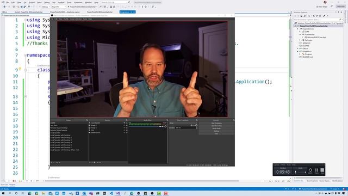Change the OBS transition Duration stepper
The image size is (348, 196).
(x=196, y=127)
